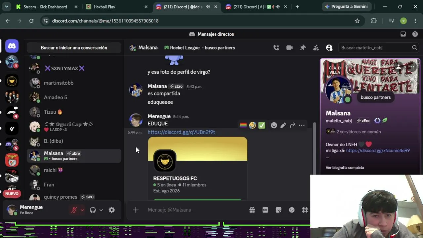Open the emoji picker in message bar

[292, 210]
